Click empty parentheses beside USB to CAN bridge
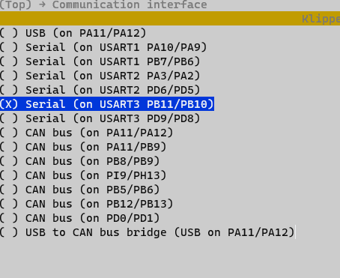Screen dimensions: 340x278 [x=9, y=232]
